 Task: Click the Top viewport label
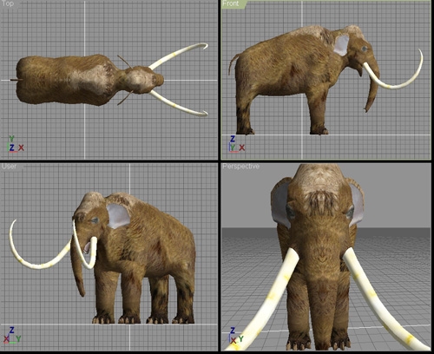(8, 3)
